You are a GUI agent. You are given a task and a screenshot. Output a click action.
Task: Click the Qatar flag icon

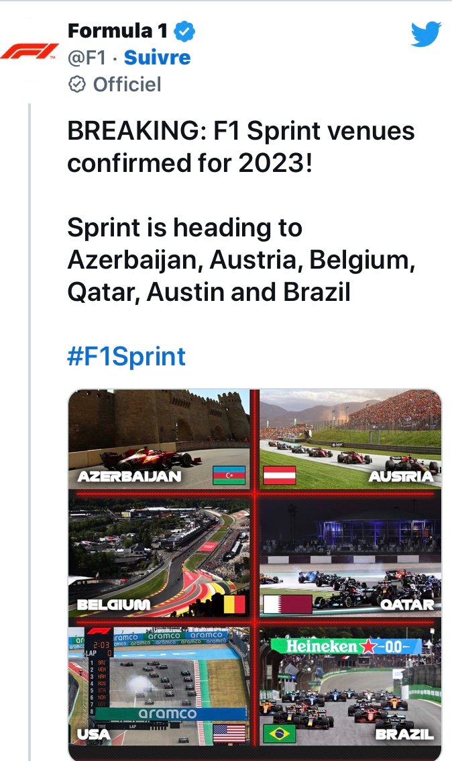pos(288,604)
